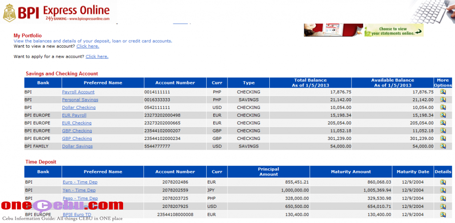This screenshot has width=455, height=223.
Task: Click the JPY currency cell
Action: point(211,190)
